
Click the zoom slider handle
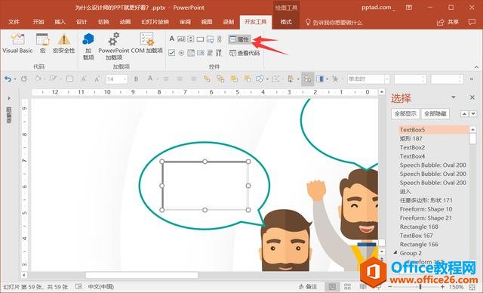pos(420,287)
